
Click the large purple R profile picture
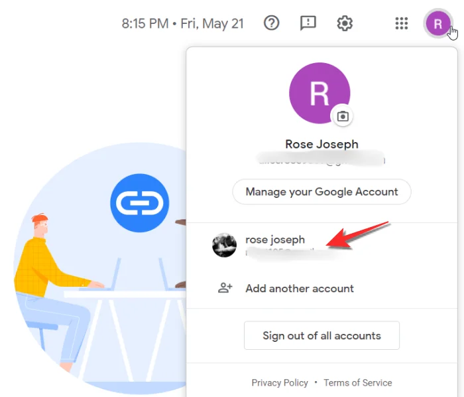click(319, 94)
